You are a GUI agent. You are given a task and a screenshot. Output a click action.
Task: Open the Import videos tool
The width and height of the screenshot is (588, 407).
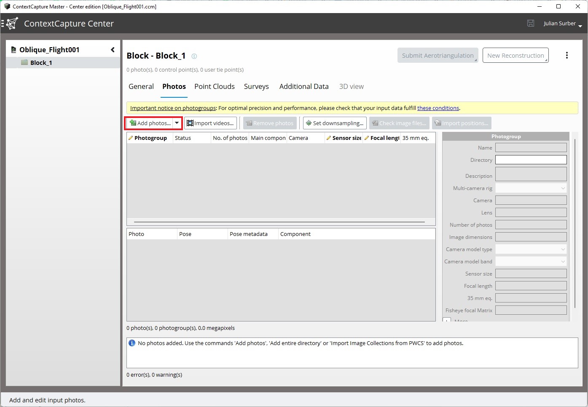pyautogui.click(x=210, y=123)
